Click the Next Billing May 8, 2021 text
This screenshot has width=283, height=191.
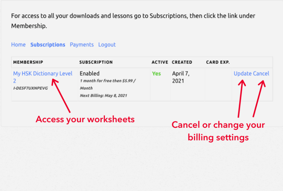point(103,96)
